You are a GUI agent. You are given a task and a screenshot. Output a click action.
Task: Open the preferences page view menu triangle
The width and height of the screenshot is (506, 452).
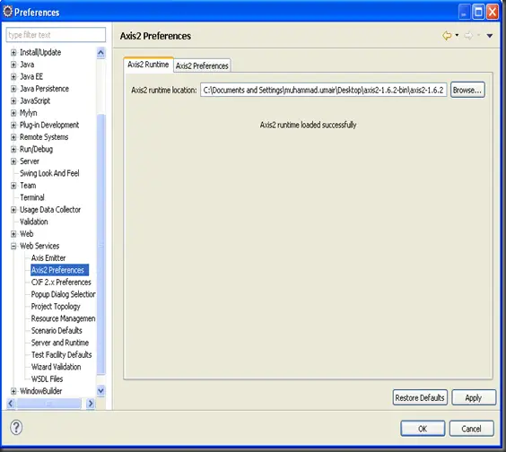(x=490, y=36)
